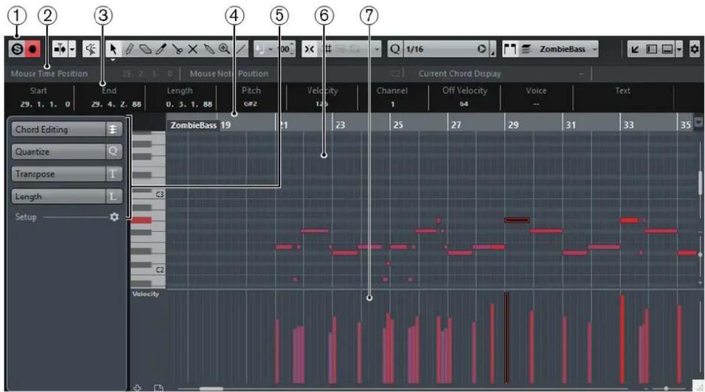Open the ruler display format dropdown
The width and height of the screenshot is (705, 392).
699,121
